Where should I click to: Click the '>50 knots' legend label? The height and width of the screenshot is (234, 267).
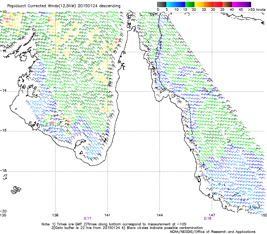pos(257,9)
